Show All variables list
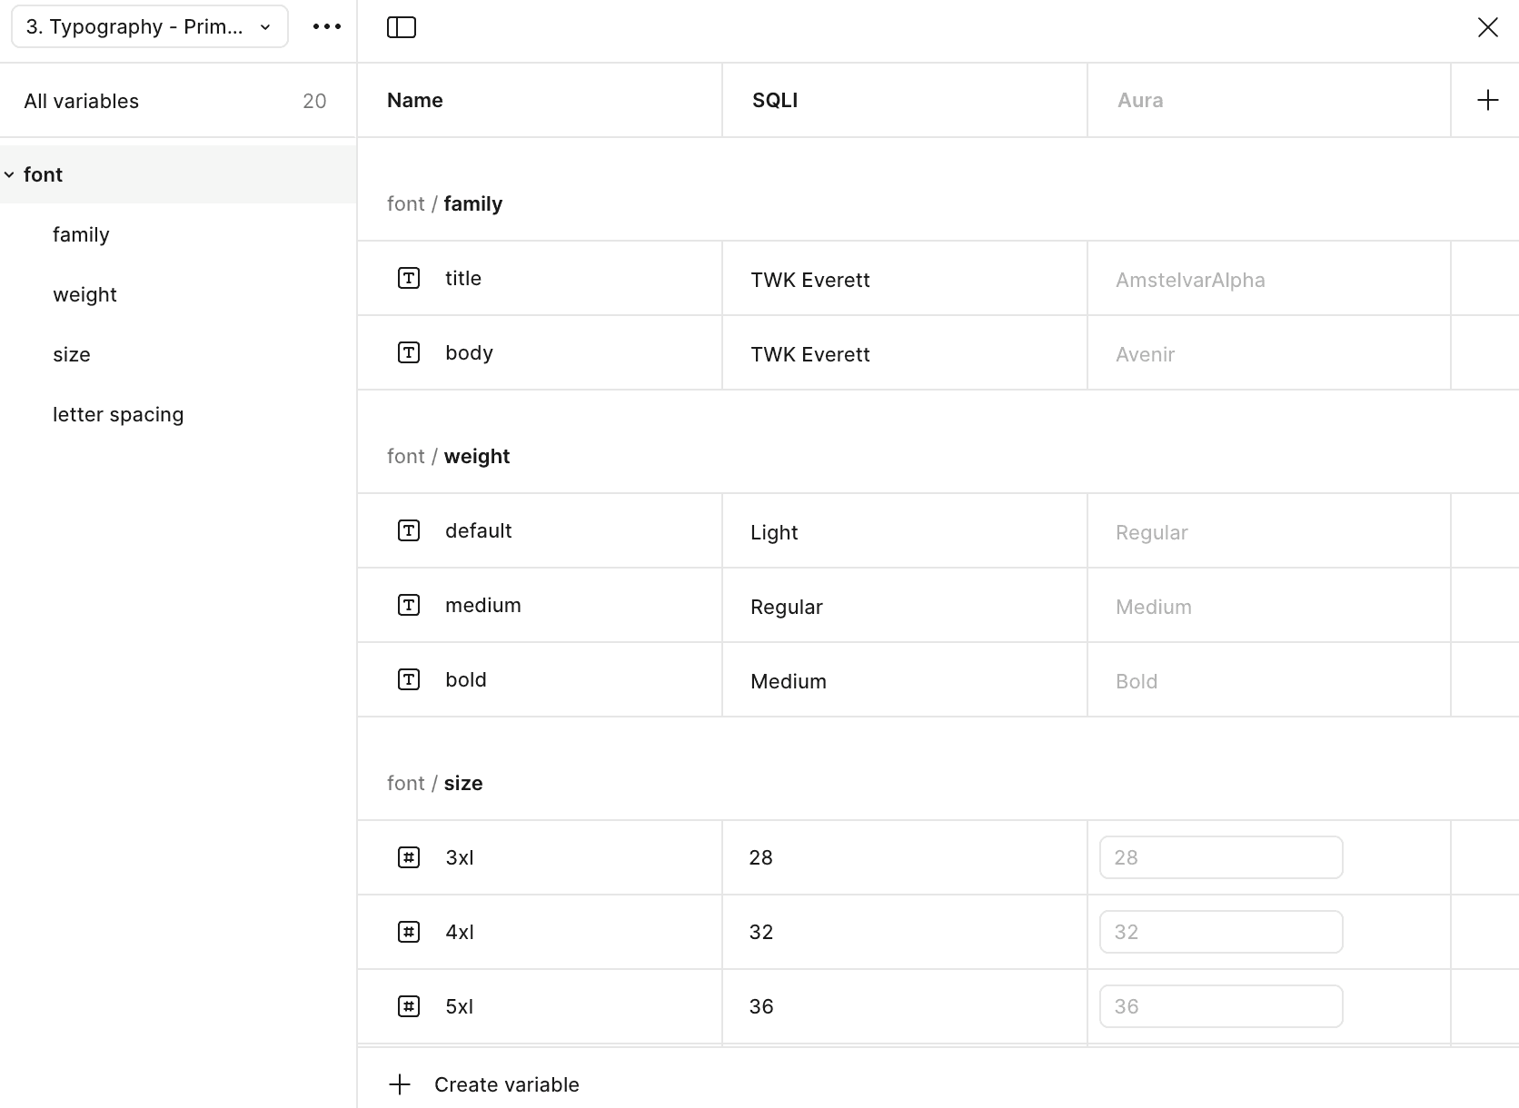 (x=178, y=101)
